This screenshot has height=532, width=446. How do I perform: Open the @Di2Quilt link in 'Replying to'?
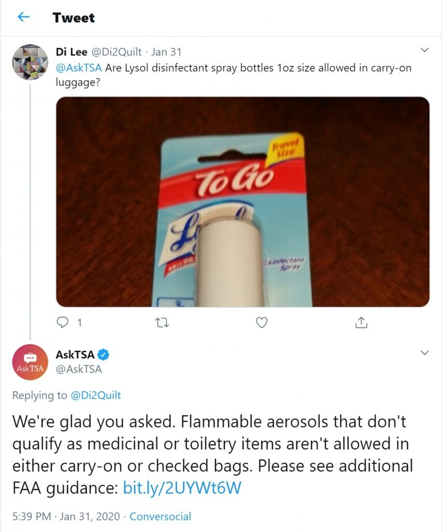[96, 395]
